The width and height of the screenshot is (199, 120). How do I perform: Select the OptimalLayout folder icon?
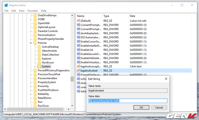(35, 27)
